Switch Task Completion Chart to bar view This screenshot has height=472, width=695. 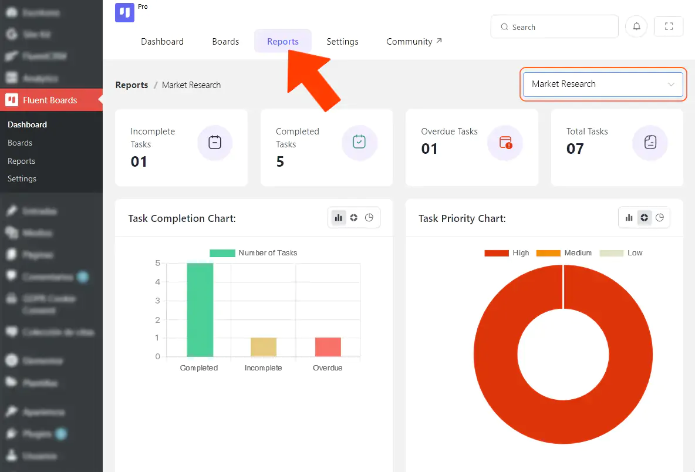[339, 218]
